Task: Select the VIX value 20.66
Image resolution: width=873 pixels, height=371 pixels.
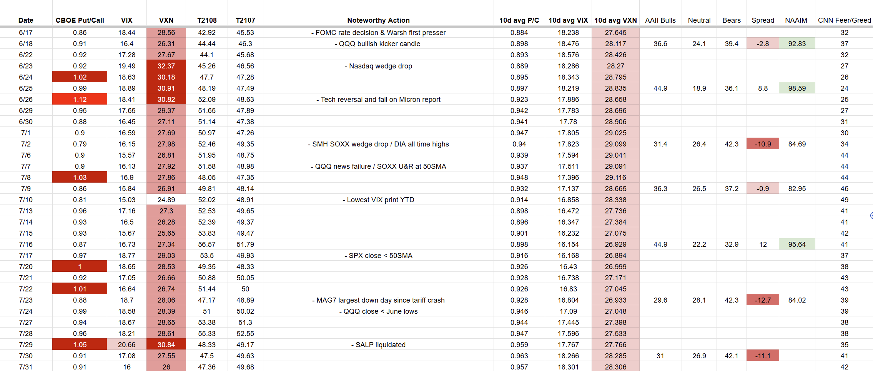Action: tap(126, 345)
